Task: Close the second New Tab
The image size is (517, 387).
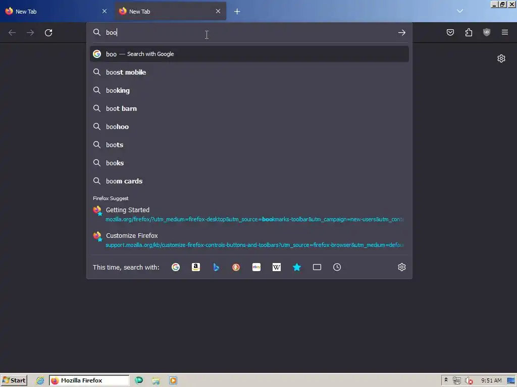Action: pyautogui.click(x=218, y=11)
